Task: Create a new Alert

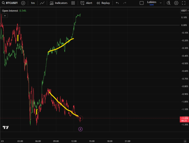Action: point(86,3)
